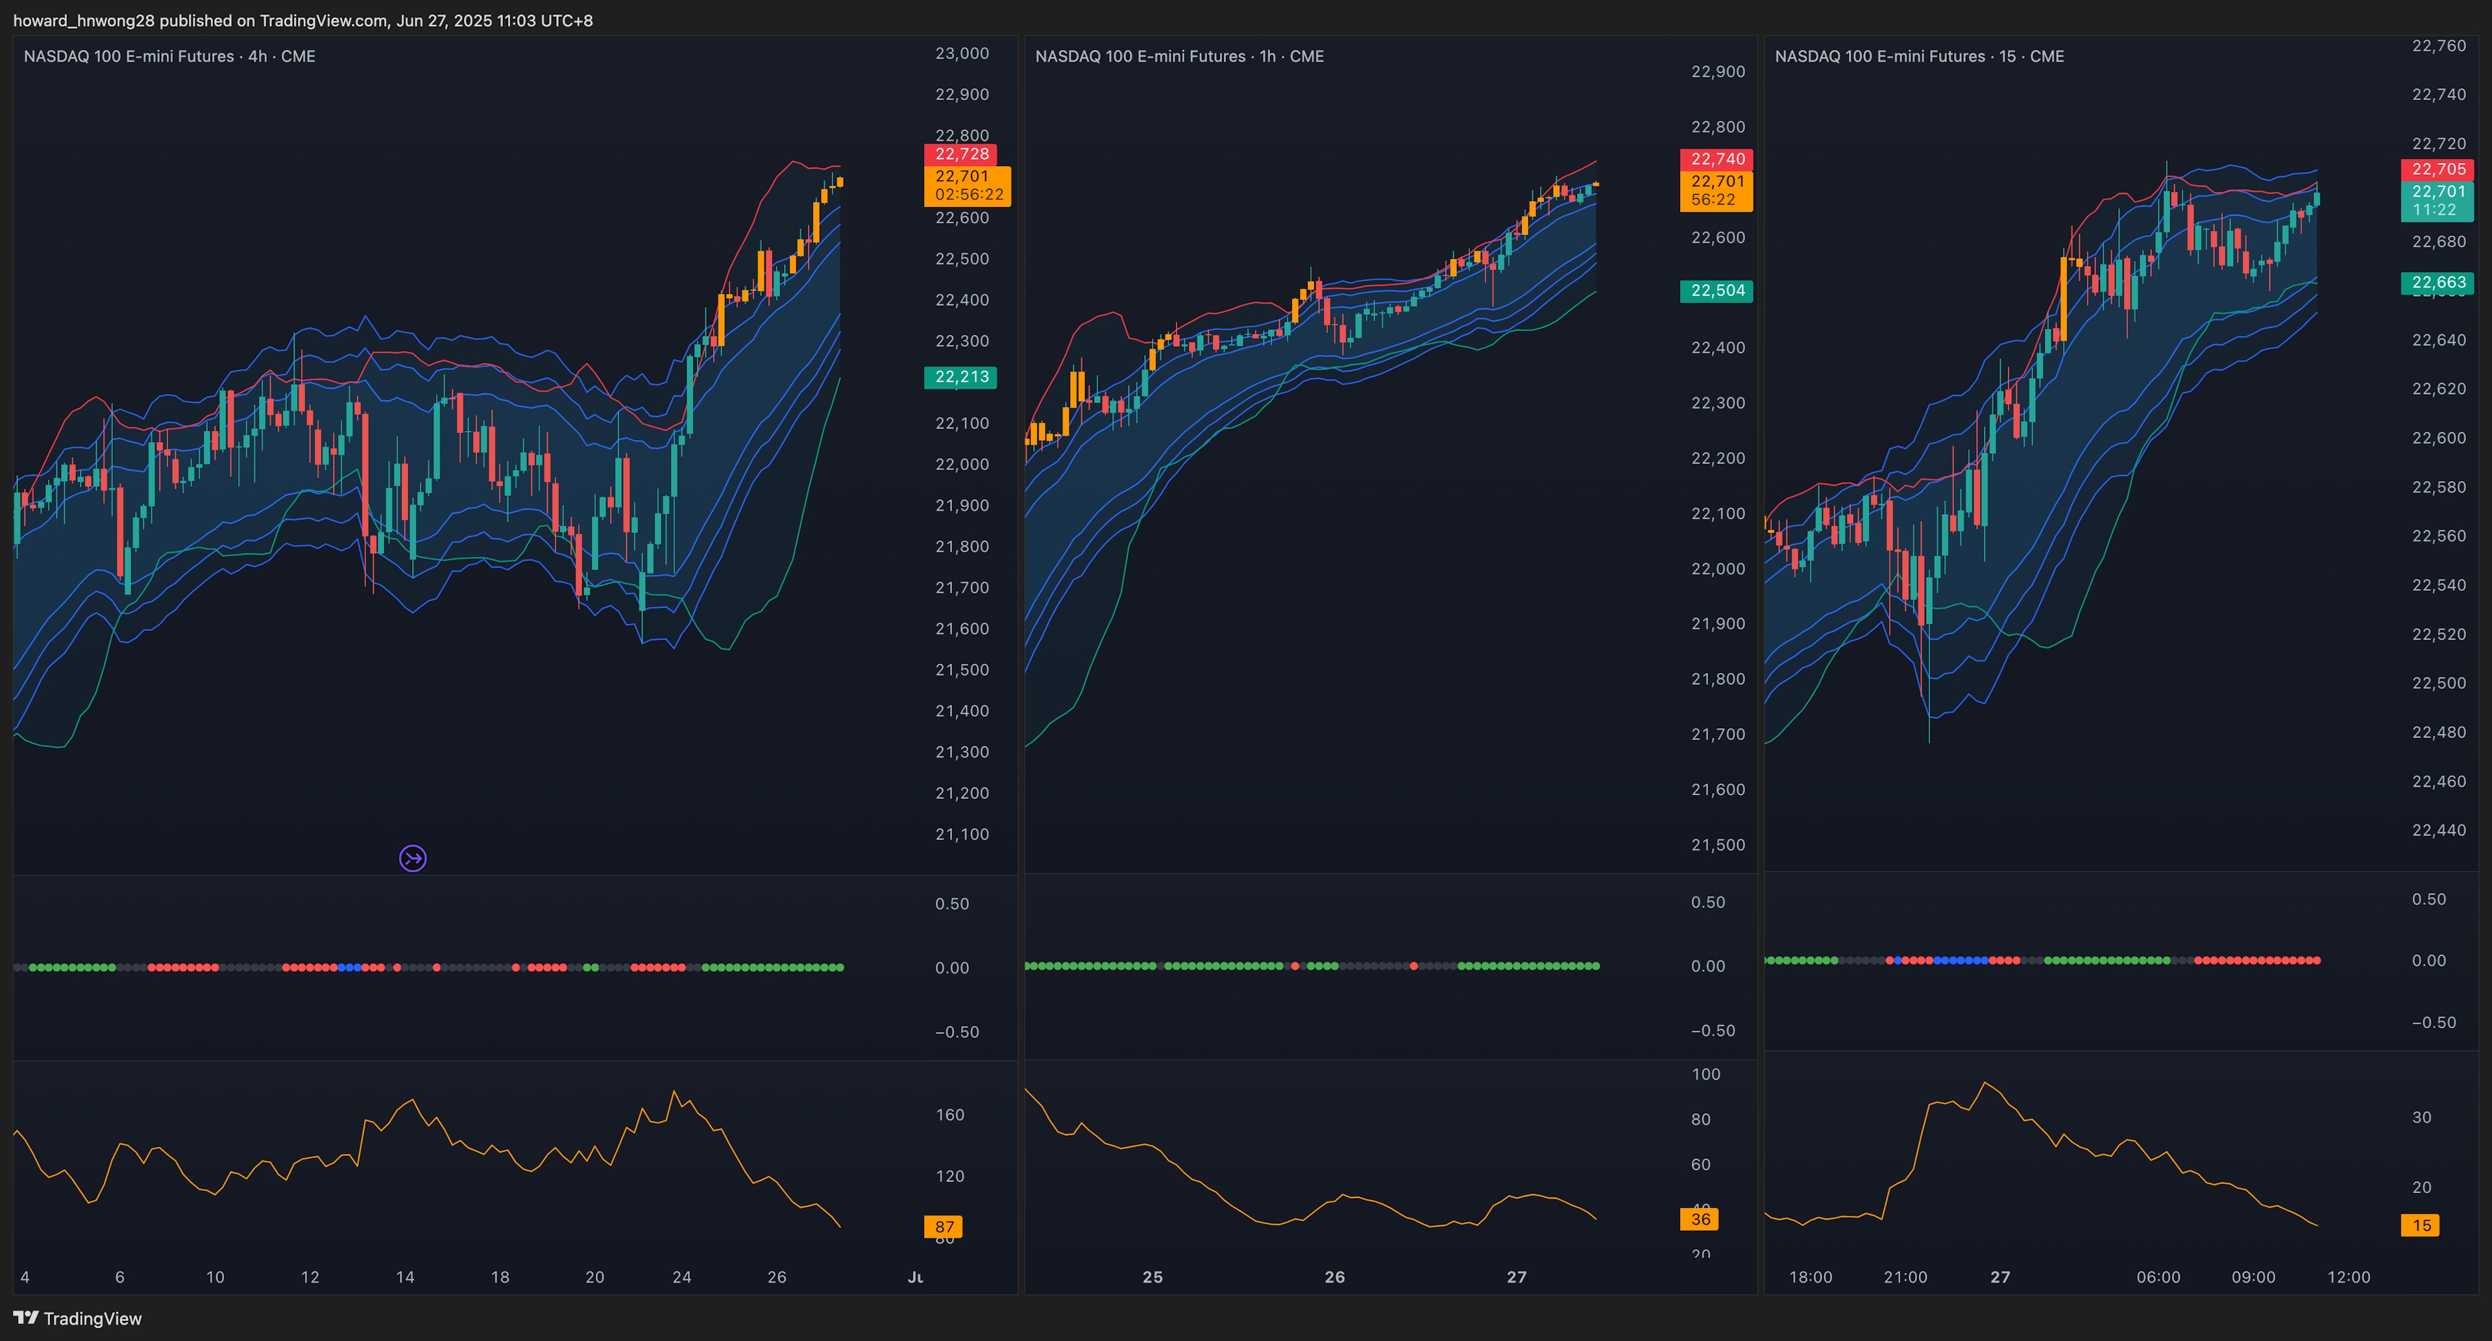
Task: Click the orange 36 indicator value label
Action: (1700, 1219)
